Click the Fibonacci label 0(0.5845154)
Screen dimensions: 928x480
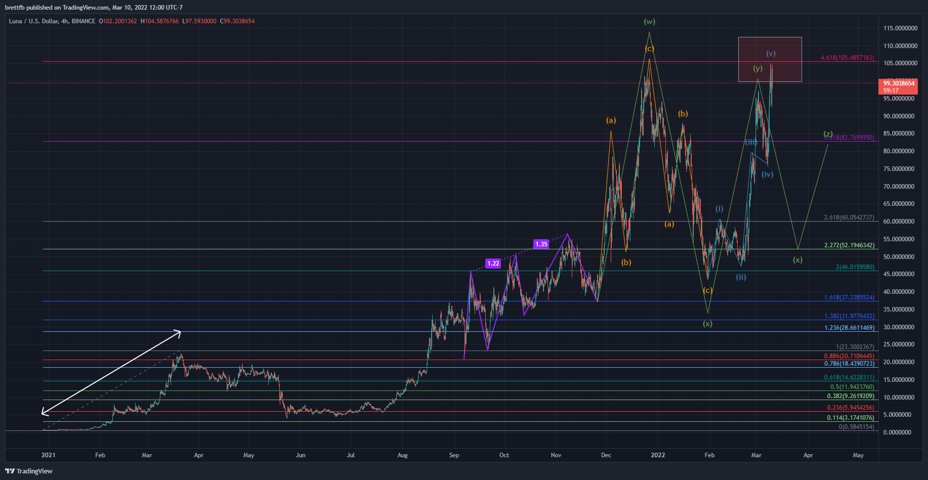point(856,427)
